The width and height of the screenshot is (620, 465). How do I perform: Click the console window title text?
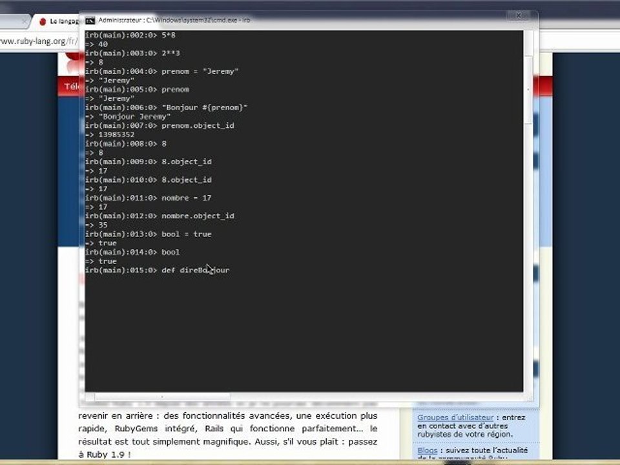pyautogui.click(x=174, y=20)
